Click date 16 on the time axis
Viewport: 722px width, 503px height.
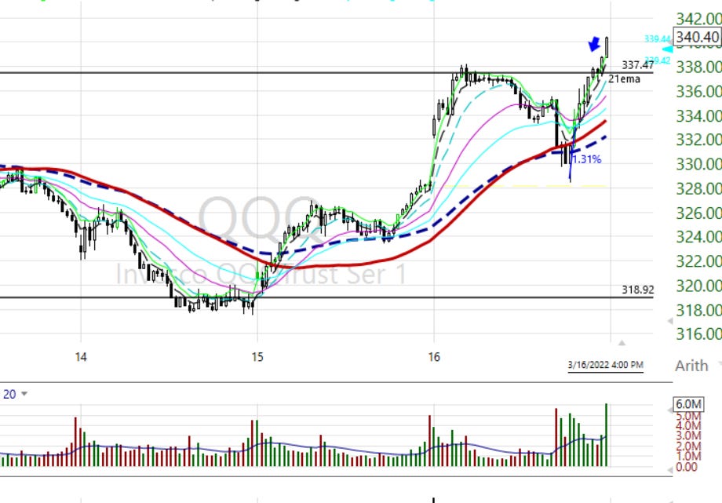[x=434, y=357]
